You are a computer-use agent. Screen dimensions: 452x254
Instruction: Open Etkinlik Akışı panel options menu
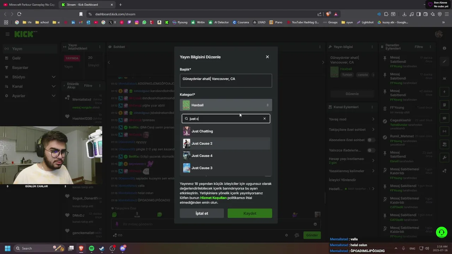click(100, 86)
